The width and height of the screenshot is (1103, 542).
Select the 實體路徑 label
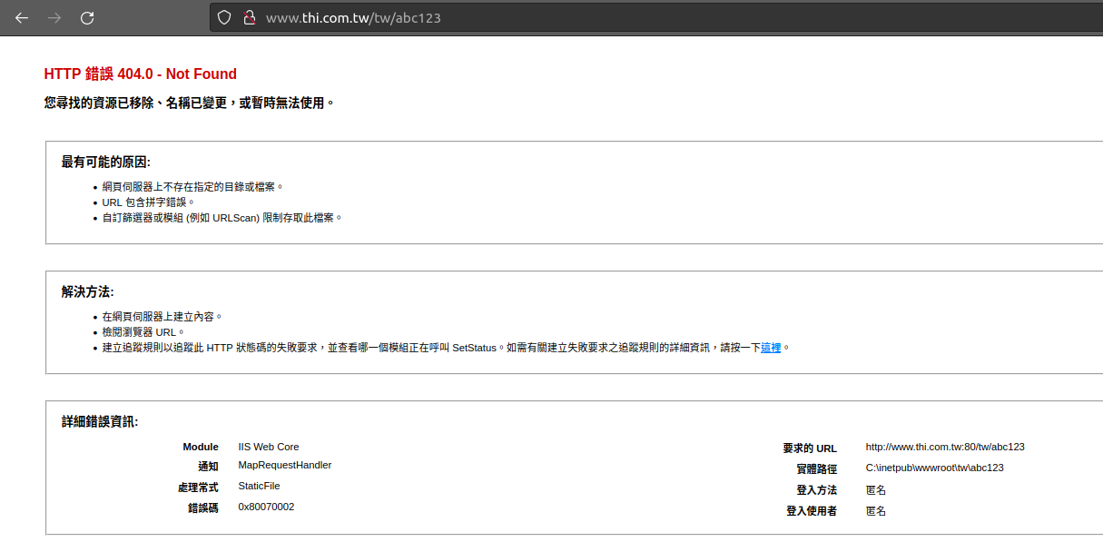pos(817,469)
